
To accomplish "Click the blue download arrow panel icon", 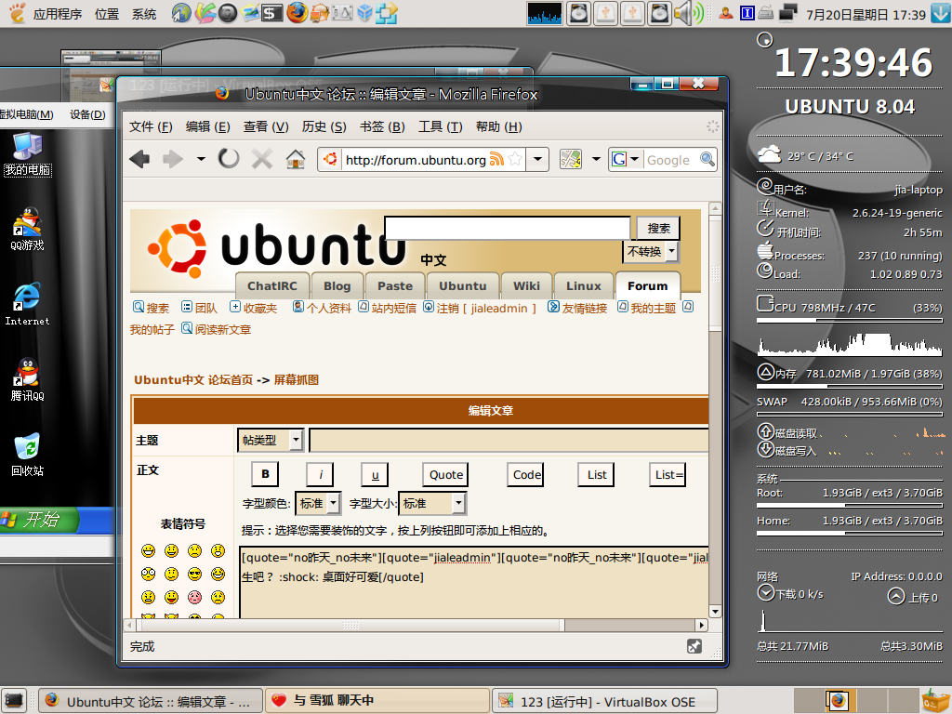I will [x=942, y=13].
